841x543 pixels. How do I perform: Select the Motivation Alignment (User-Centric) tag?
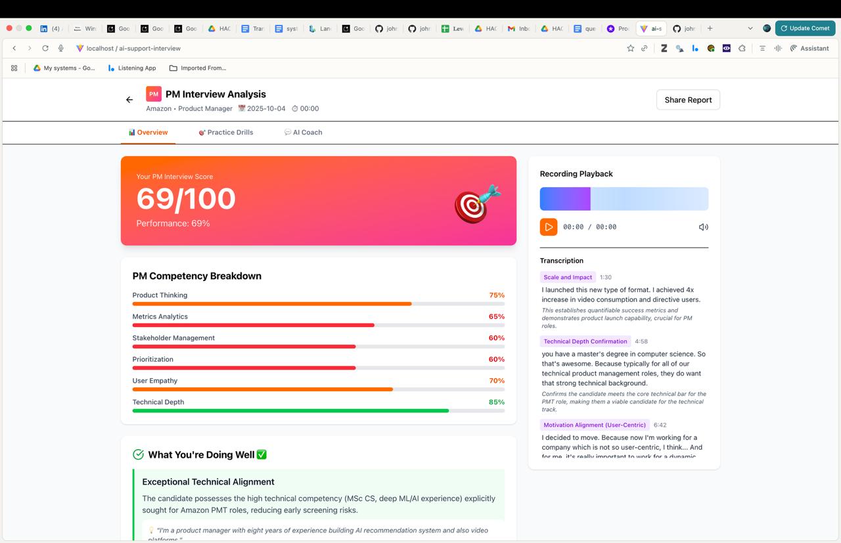coord(595,425)
